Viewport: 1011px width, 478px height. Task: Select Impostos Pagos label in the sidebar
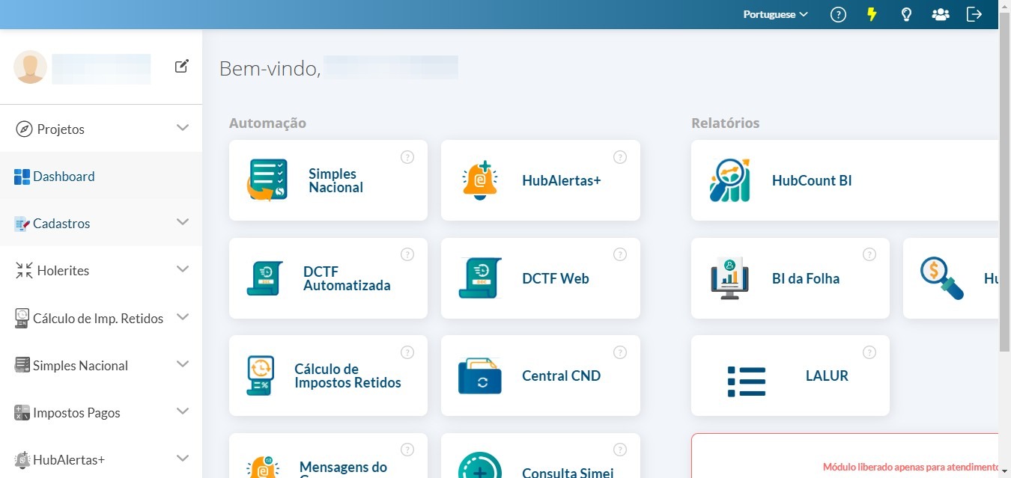76,413
